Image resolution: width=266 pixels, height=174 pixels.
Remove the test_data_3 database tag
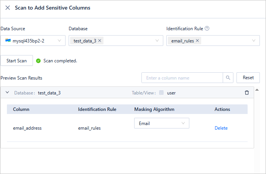(100, 41)
